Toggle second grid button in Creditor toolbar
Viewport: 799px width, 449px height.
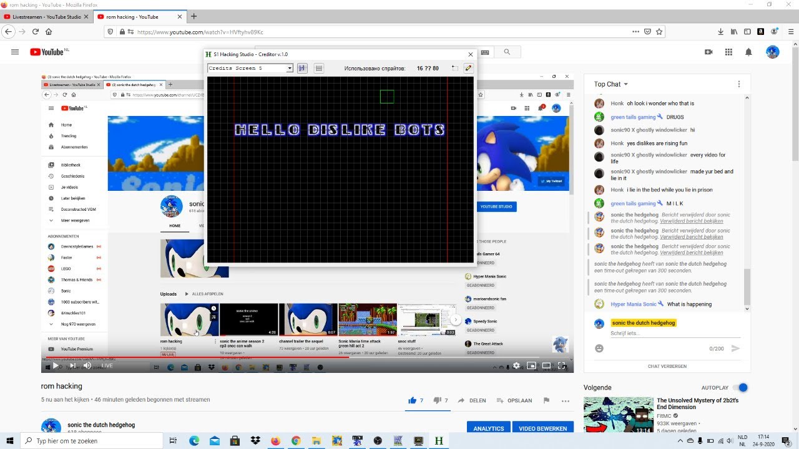coord(318,68)
